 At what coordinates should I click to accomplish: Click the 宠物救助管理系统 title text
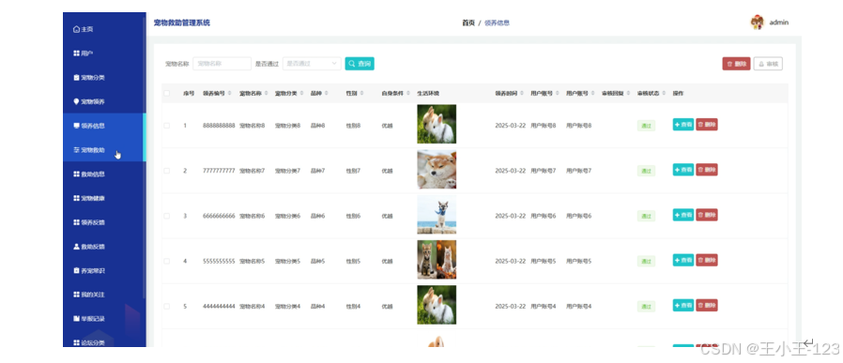tap(182, 23)
